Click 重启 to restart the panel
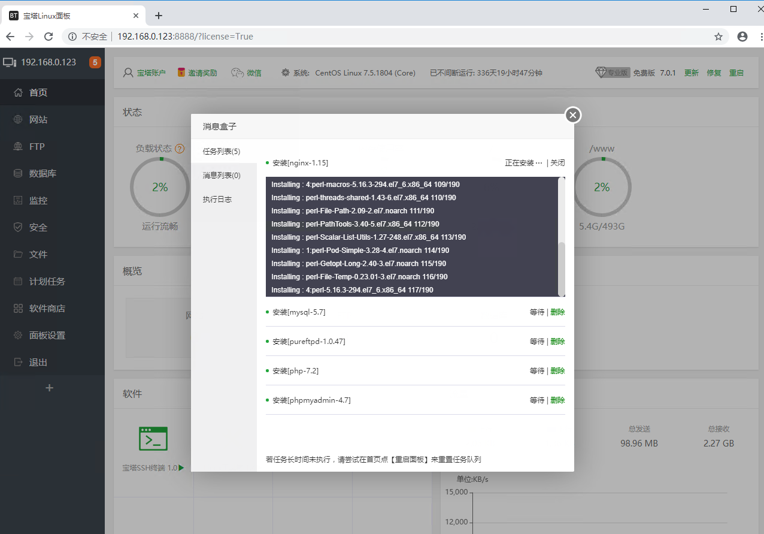Viewport: 764px width, 534px height. click(736, 73)
